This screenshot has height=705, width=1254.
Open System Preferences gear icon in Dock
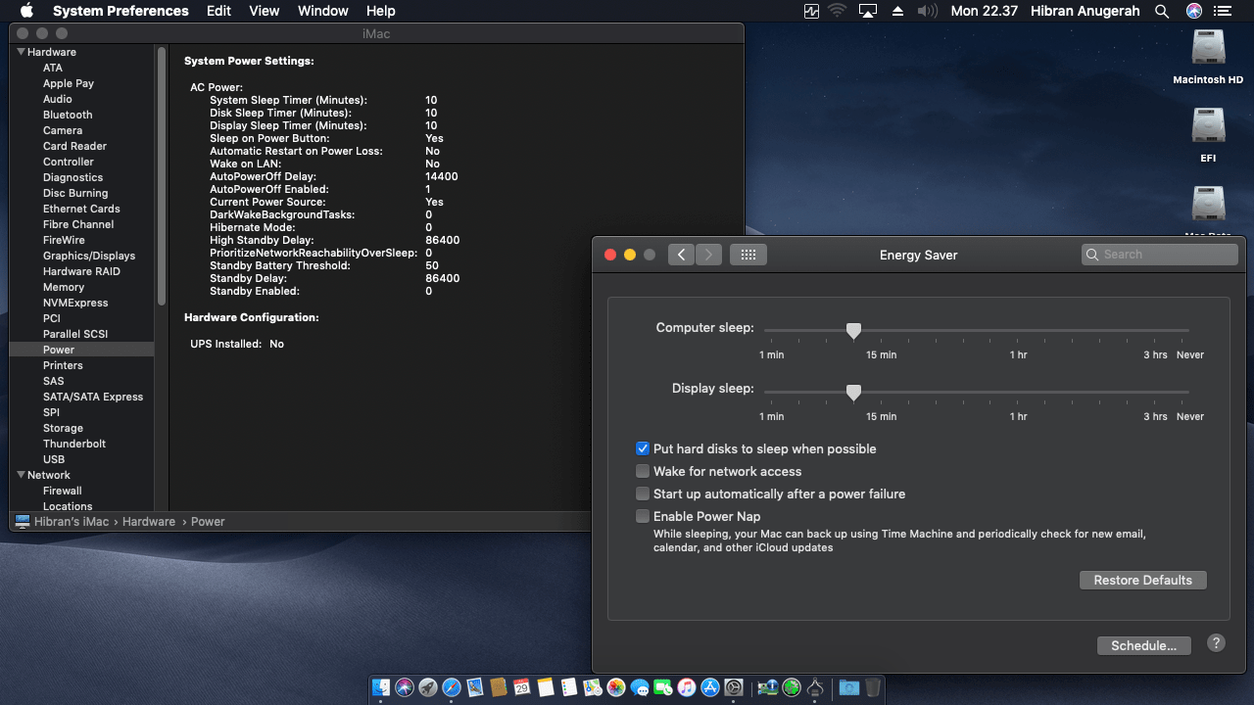(734, 688)
